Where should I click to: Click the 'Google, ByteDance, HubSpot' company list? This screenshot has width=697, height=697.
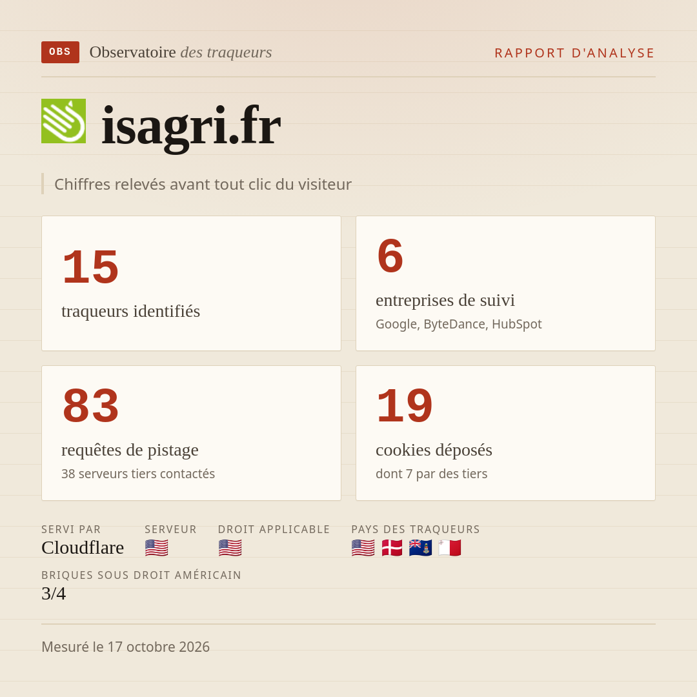[x=458, y=324]
